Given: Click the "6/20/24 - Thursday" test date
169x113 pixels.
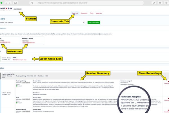Looking at the screenshot, I should [7, 76].
